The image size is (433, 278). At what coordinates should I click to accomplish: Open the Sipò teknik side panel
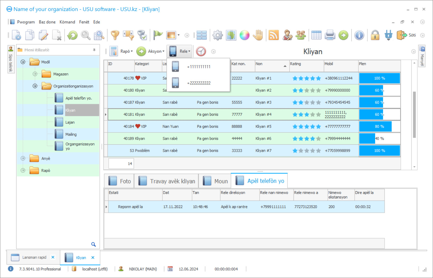[11, 60]
